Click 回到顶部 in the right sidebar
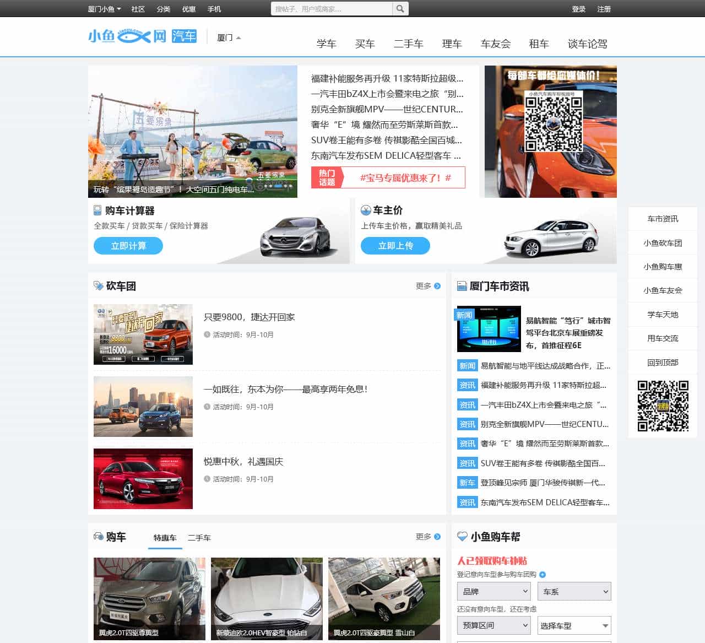 (x=662, y=362)
